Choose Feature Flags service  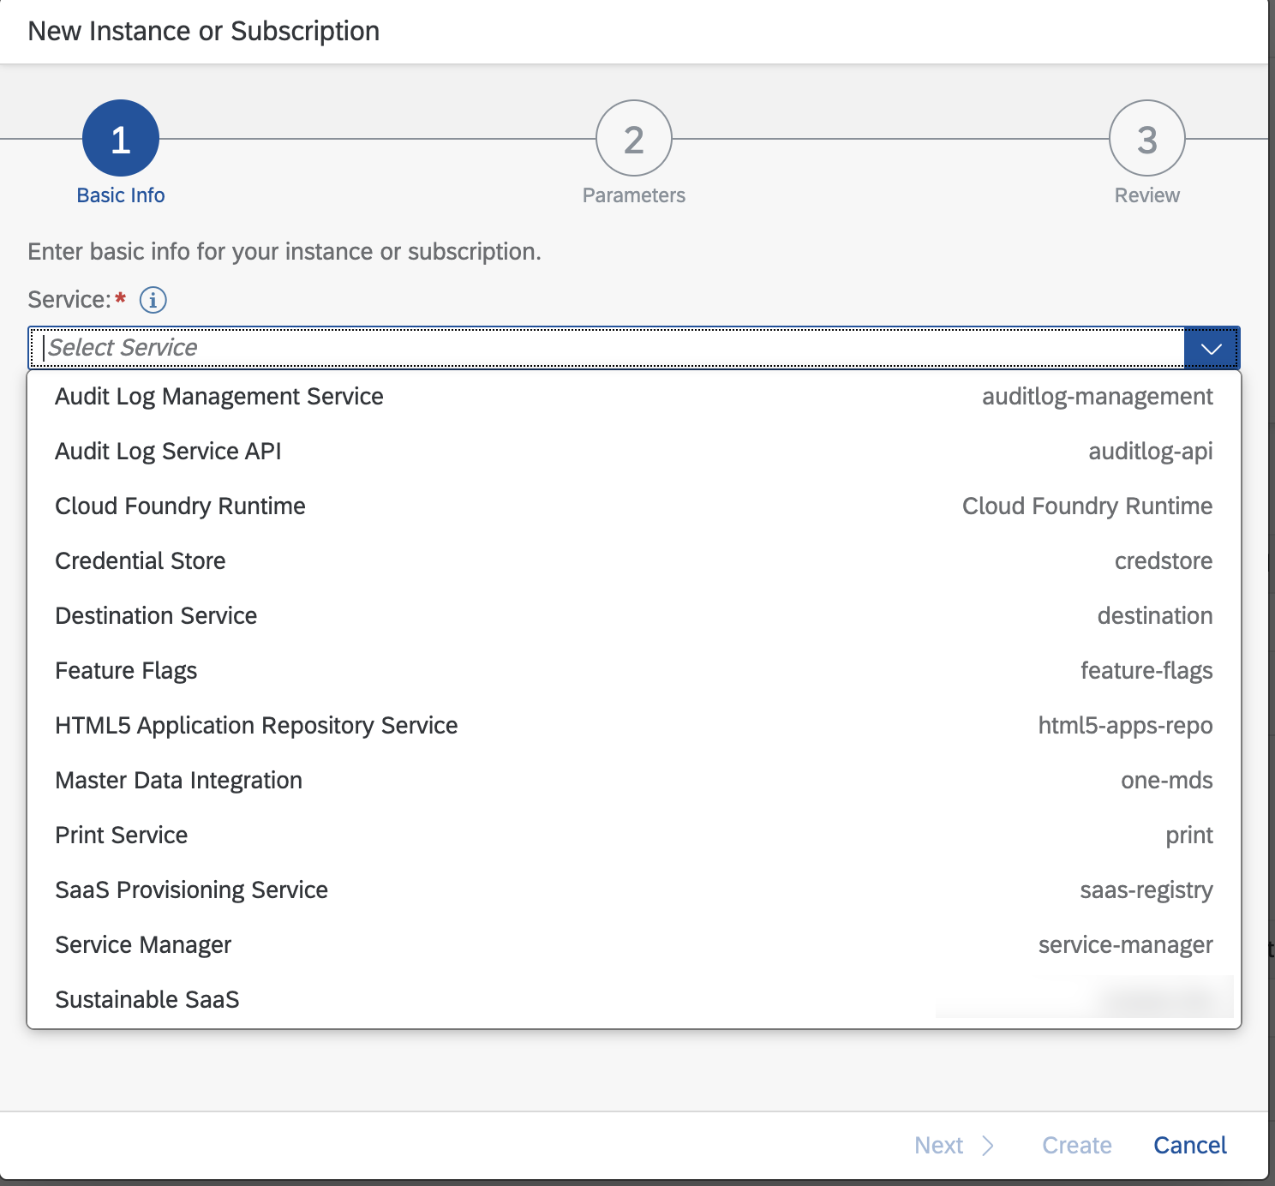point(634,671)
